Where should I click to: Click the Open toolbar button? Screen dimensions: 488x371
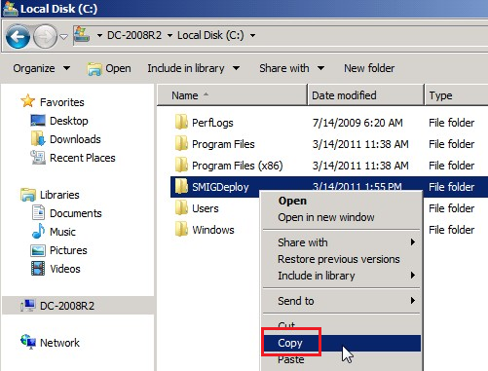(109, 68)
